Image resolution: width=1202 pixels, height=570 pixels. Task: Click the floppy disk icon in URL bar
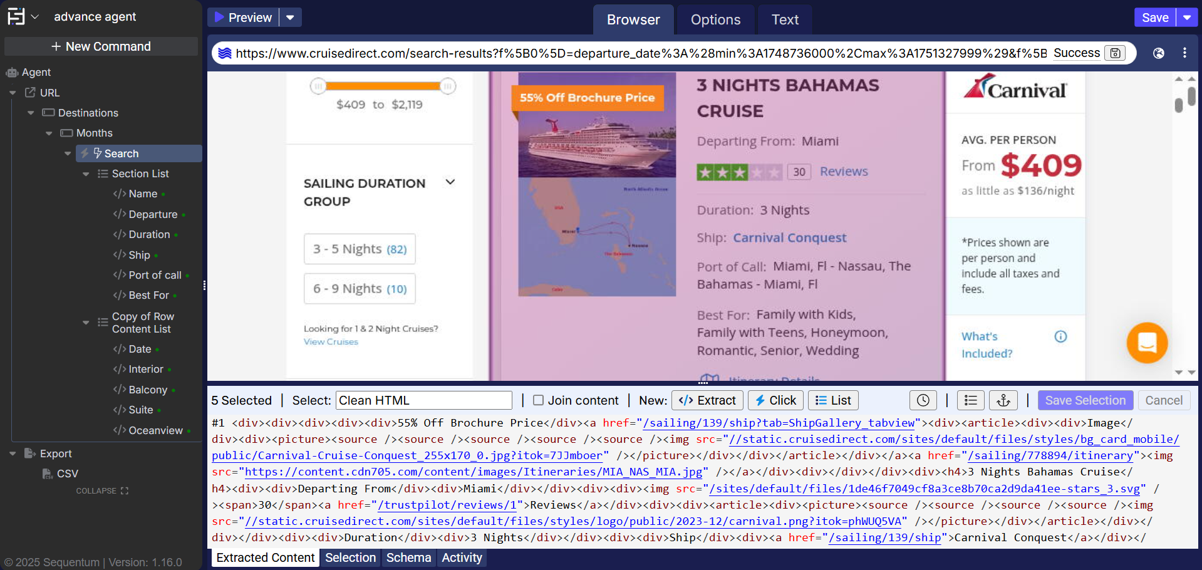pyautogui.click(x=1115, y=53)
